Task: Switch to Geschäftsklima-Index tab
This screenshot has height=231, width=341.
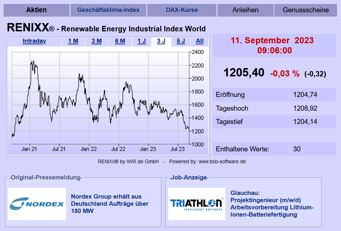Action: click(108, 10)
